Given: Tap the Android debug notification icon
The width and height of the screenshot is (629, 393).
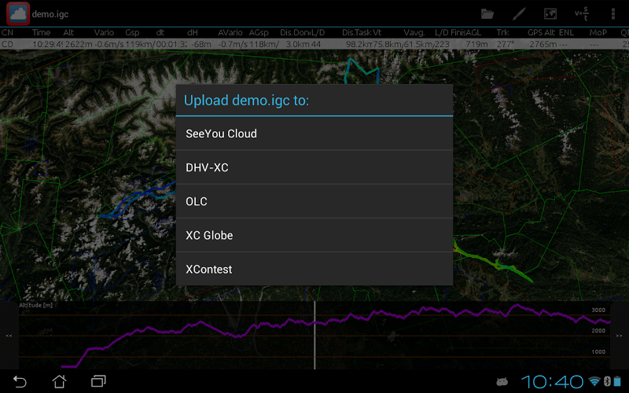Looking at the screenshot, I should tap(502, 381).
